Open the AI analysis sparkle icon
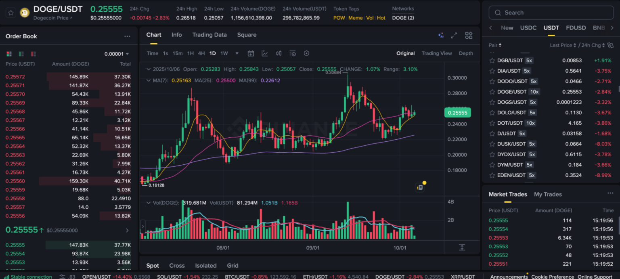 [441, 36]
